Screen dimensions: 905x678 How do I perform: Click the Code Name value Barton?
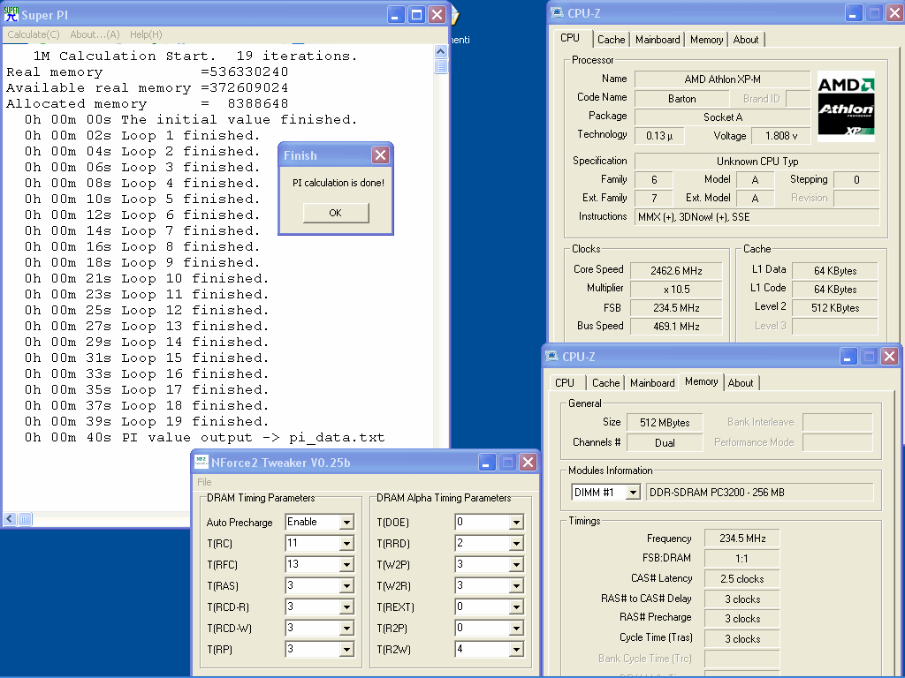681,99
